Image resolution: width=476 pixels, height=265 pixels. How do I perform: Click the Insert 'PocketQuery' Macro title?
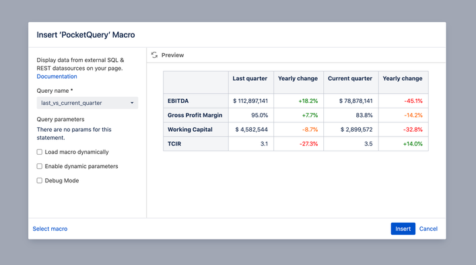coord(86,35)
